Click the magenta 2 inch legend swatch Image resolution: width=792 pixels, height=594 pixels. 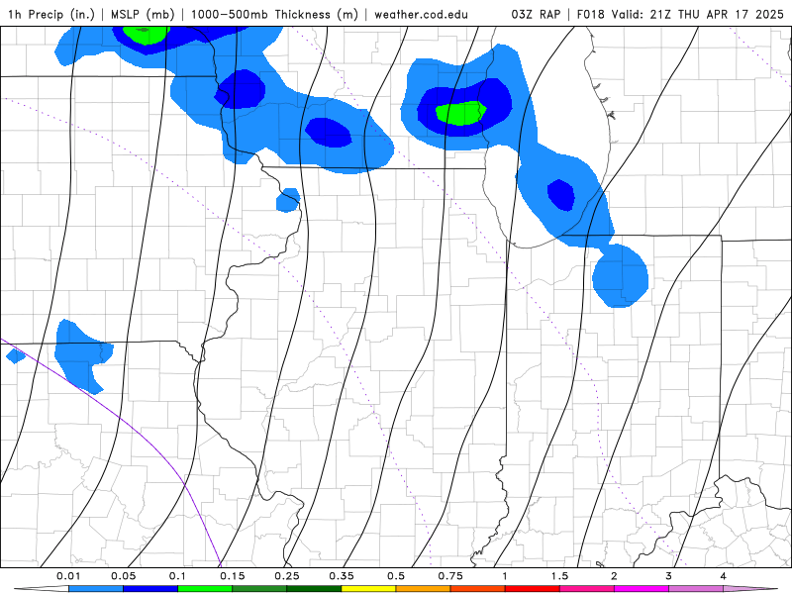(x=642, y=589)
